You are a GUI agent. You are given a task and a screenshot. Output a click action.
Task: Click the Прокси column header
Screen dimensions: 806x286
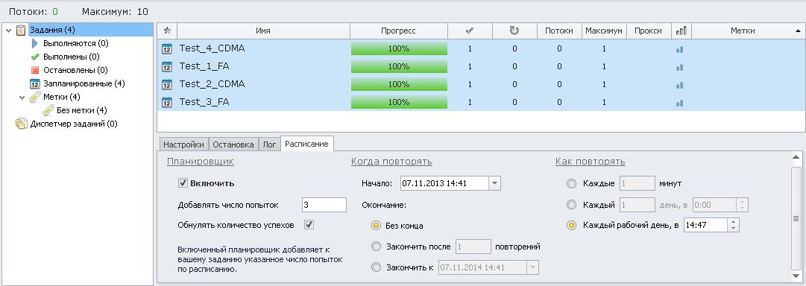[x=648, y=31]
